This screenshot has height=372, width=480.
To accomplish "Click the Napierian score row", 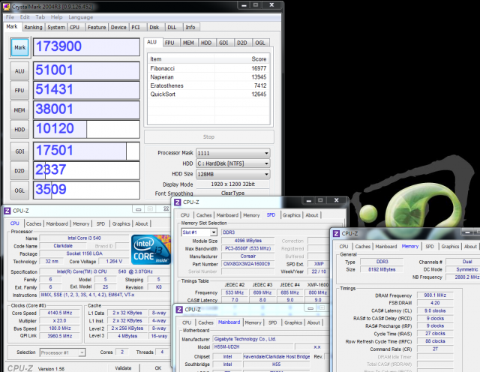I will [x=208, y=76].
